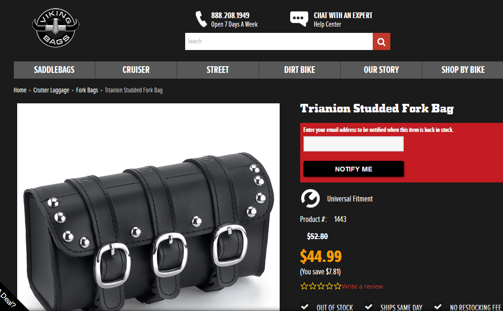Click the Ships Same Day checkmark

point(368,307)
